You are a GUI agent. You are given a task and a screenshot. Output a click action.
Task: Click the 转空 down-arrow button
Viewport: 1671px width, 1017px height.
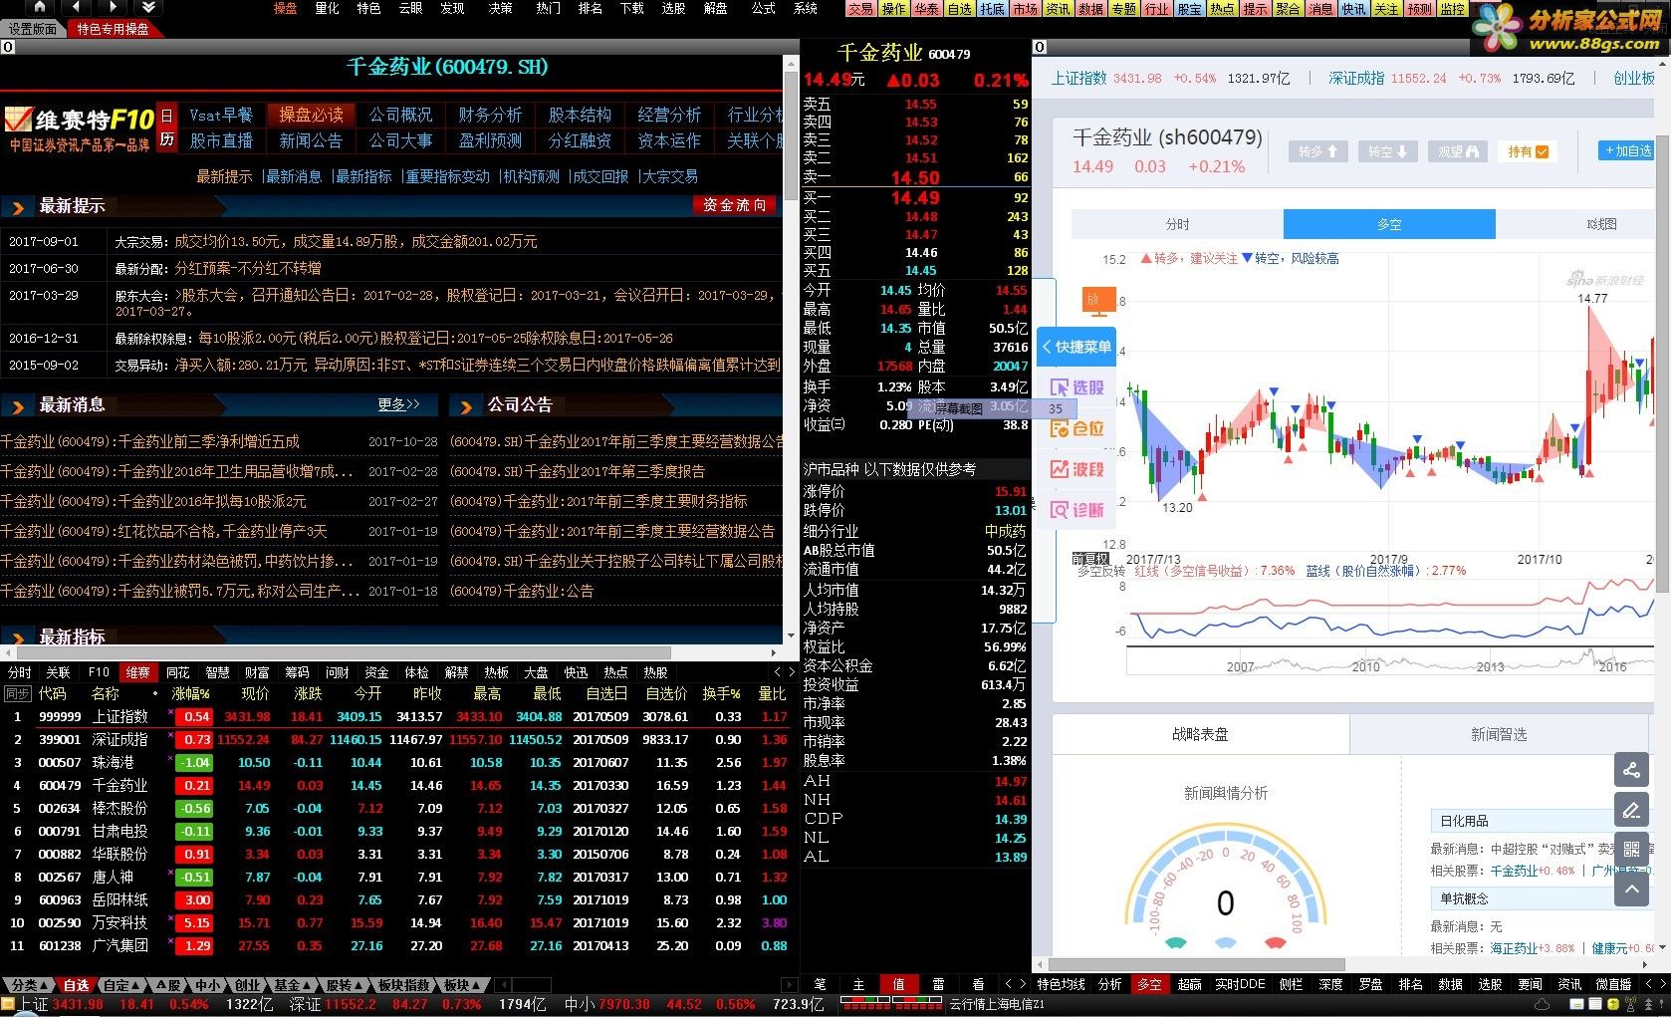tap(1387, 151)
